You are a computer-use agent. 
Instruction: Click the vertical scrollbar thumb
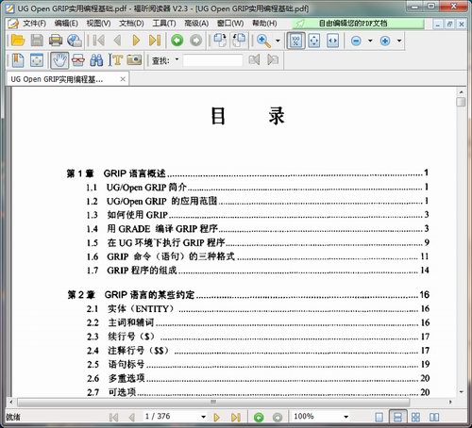pos(461,102)
